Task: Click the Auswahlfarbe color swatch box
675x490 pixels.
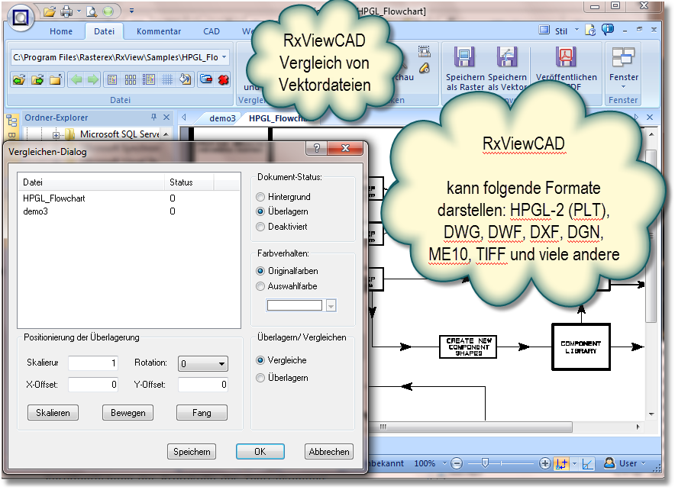Action: click(x=295, y=305)
